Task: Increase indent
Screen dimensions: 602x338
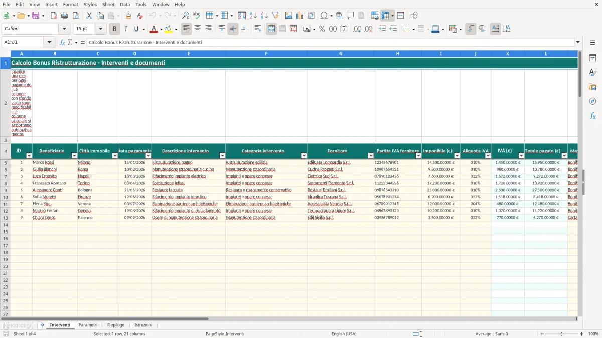Action: 382,29
